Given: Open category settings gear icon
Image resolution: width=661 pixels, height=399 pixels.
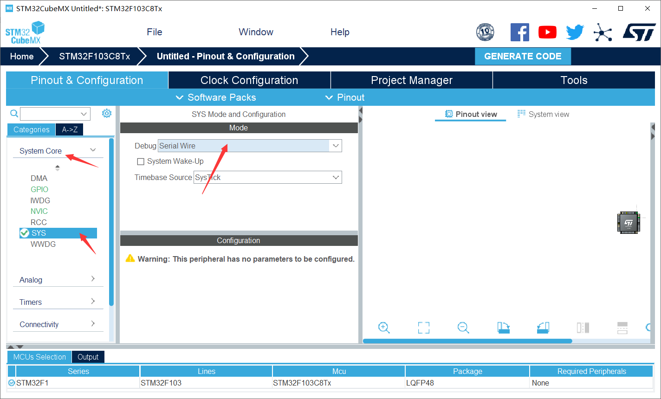Looking at the screenshot, I should click(x=107, y=113).
